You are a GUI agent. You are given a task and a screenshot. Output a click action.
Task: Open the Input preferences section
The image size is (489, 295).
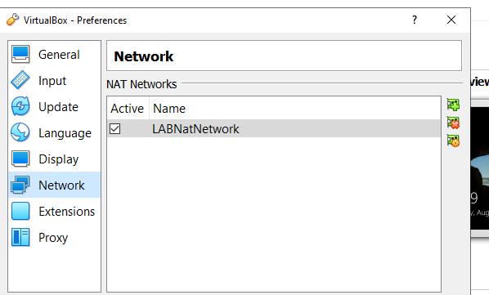54,81
